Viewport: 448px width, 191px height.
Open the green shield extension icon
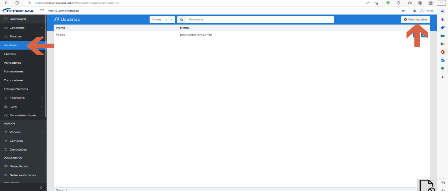point(388,3)
